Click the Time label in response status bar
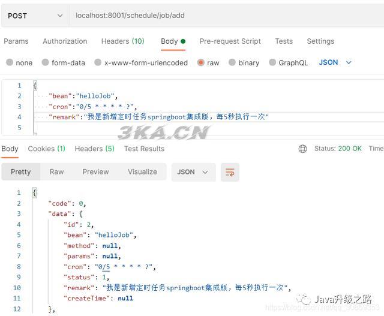 pyautogui.click(x=376, y=148)
